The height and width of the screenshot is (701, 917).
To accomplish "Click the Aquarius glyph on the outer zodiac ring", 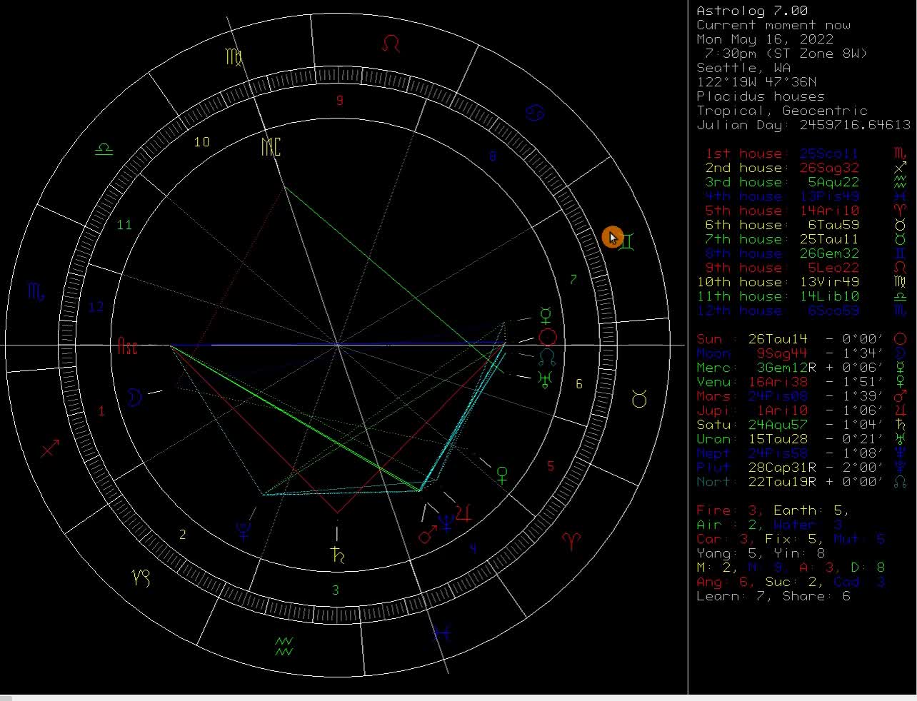I will pos(284,647).
